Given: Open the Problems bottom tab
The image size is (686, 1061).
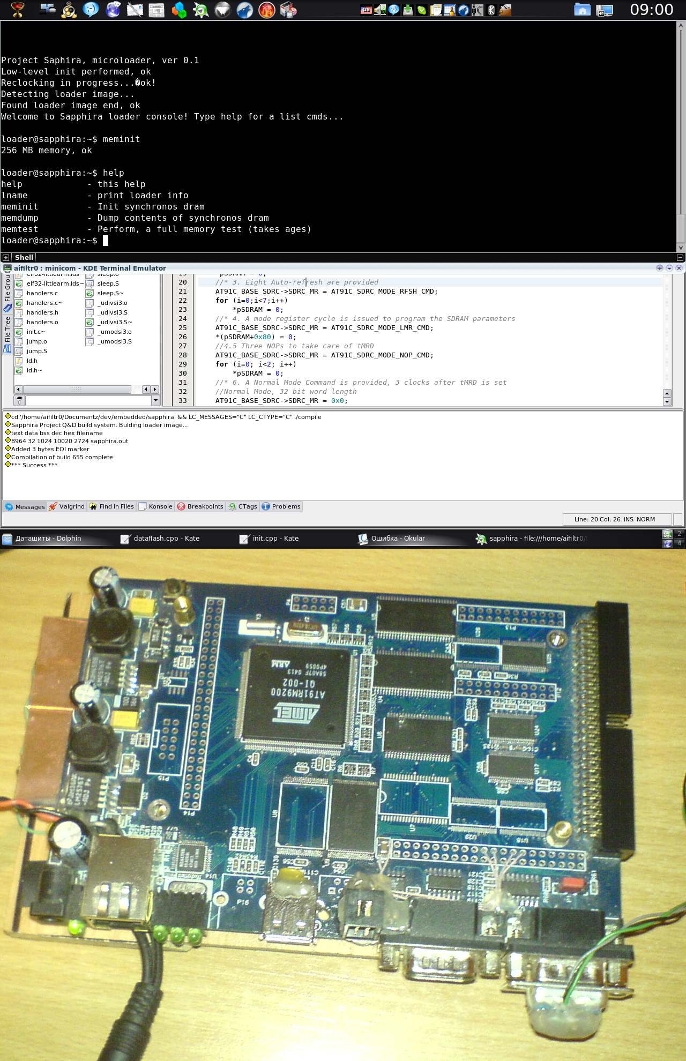Looking at the screenshot, I should [x=281, y=506].
